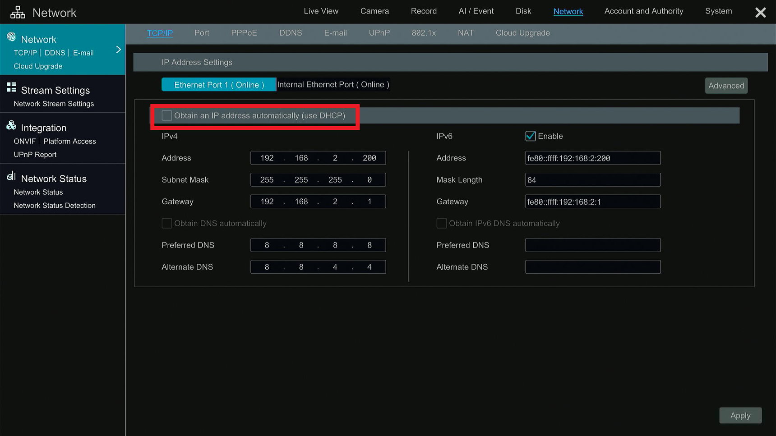Open the System menu
776x436 pixels.
[x=718, y=11]
